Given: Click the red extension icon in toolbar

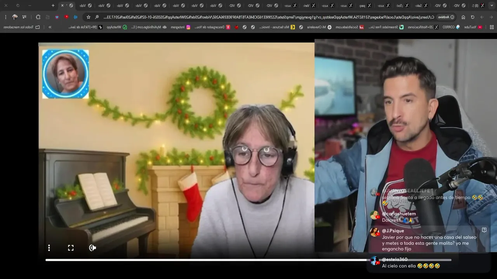Looking at the screenshot, I should 67,17.
